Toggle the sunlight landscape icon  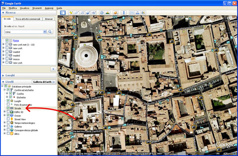point(107,13)
